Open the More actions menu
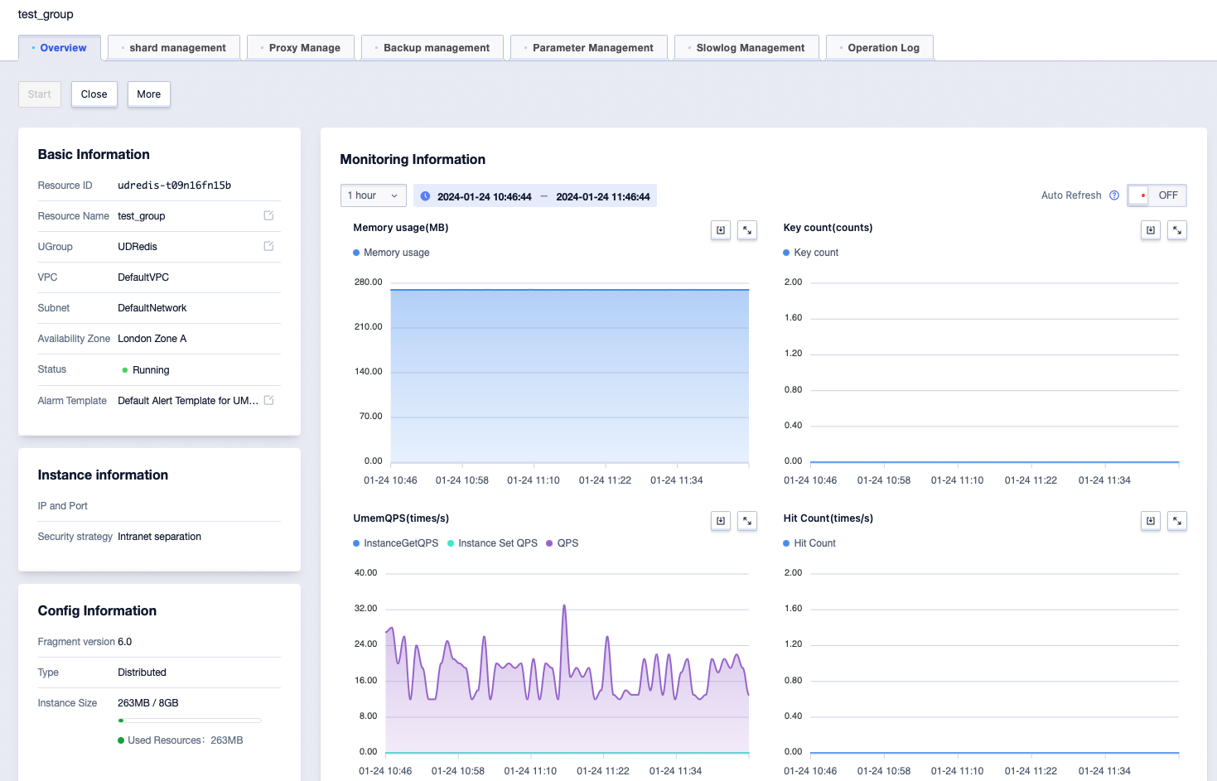Viewport: 1217px width, 781px height. coord(149,94)
